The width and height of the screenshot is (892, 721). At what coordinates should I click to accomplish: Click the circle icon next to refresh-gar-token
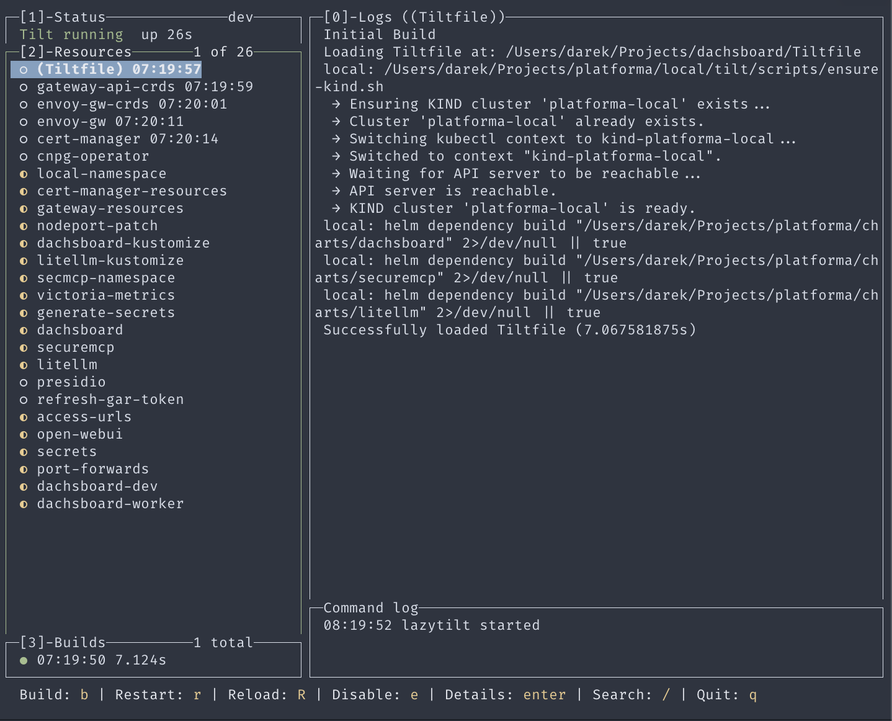(x=24, y=400)
